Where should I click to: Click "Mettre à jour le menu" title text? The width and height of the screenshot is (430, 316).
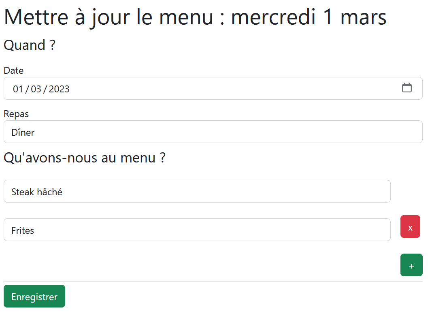pos(109,17)
